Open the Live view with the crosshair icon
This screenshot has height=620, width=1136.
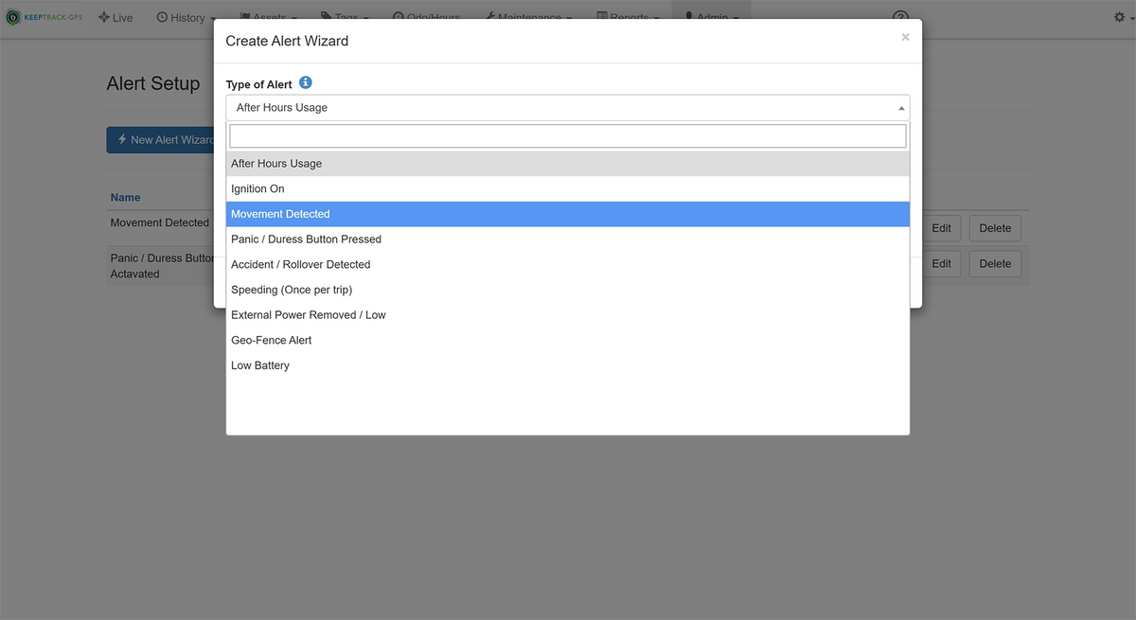(x=104, y=16)
